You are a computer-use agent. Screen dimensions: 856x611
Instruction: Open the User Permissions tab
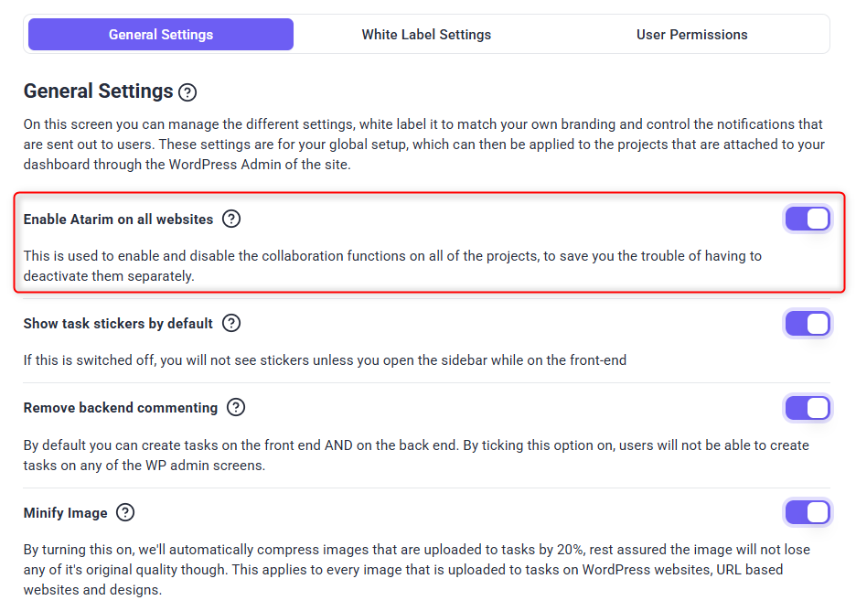tap(692, 35)
